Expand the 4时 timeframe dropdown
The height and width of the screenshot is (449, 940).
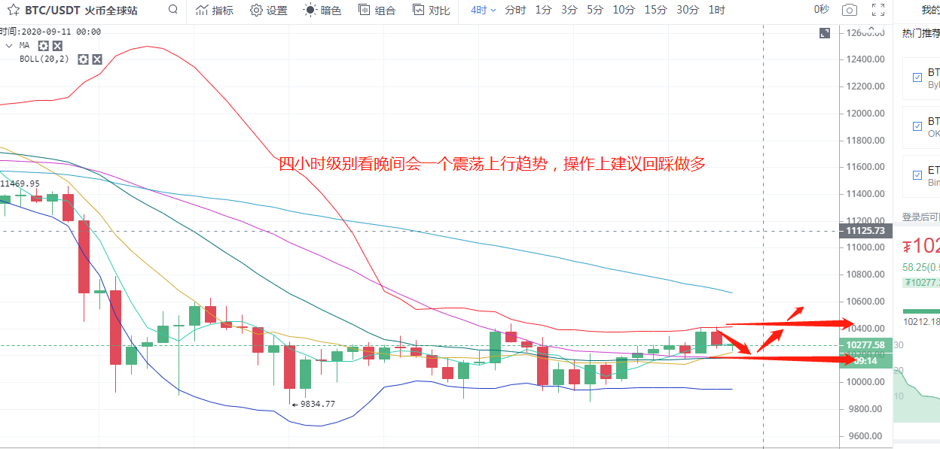(484, 10)
